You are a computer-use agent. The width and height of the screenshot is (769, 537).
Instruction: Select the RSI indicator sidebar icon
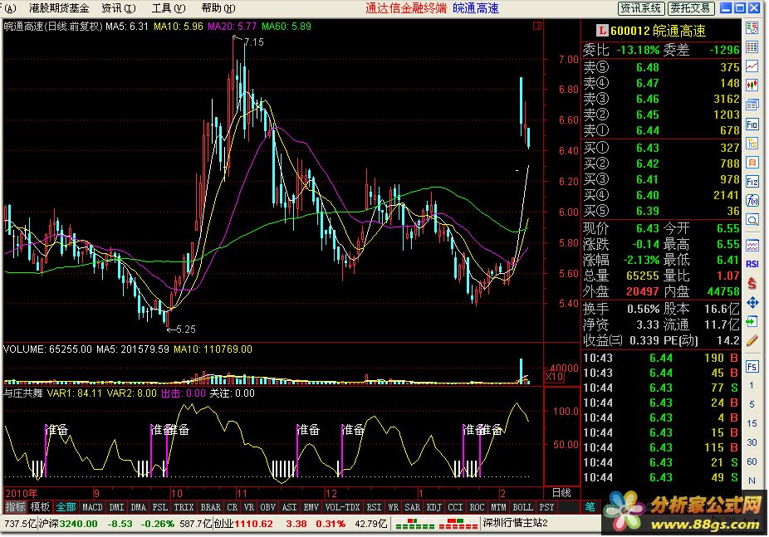tap(752, 264)
